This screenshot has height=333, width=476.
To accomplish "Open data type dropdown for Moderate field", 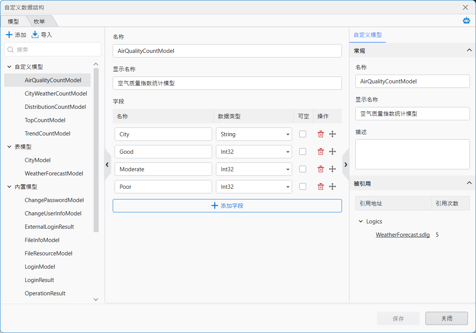I will click(254, 169).
